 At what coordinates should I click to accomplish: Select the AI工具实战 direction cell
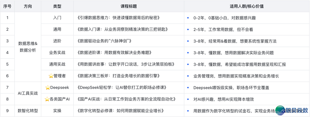28,93
